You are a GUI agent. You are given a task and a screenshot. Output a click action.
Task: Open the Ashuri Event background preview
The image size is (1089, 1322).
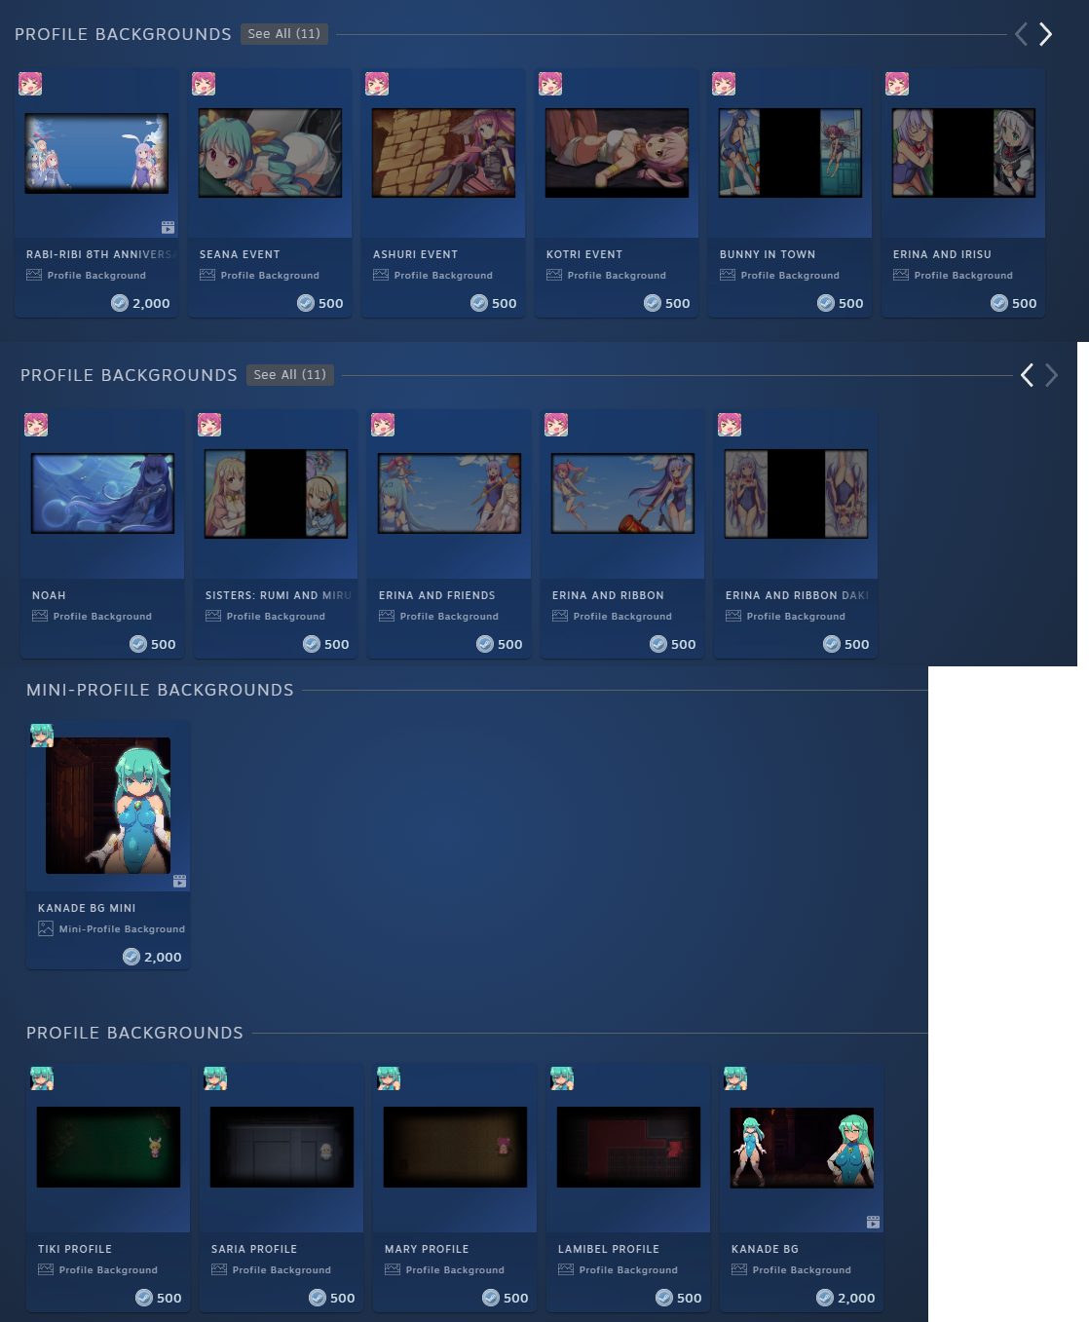(443, 153)
